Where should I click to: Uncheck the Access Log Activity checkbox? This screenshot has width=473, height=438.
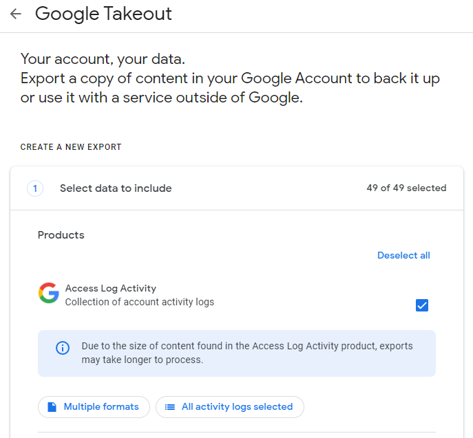pos(422,305)
